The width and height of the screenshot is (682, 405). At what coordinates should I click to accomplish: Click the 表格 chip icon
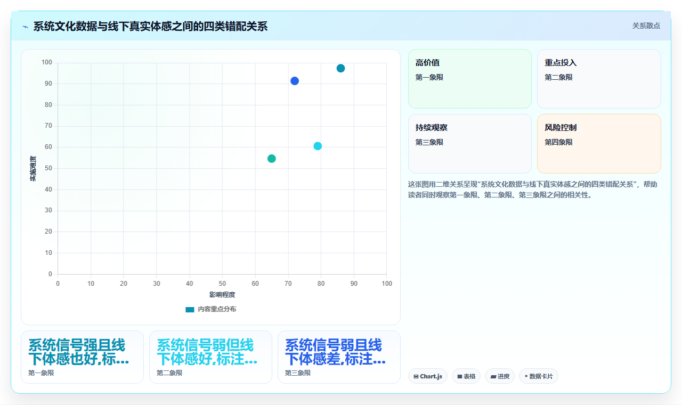(460, 376)
